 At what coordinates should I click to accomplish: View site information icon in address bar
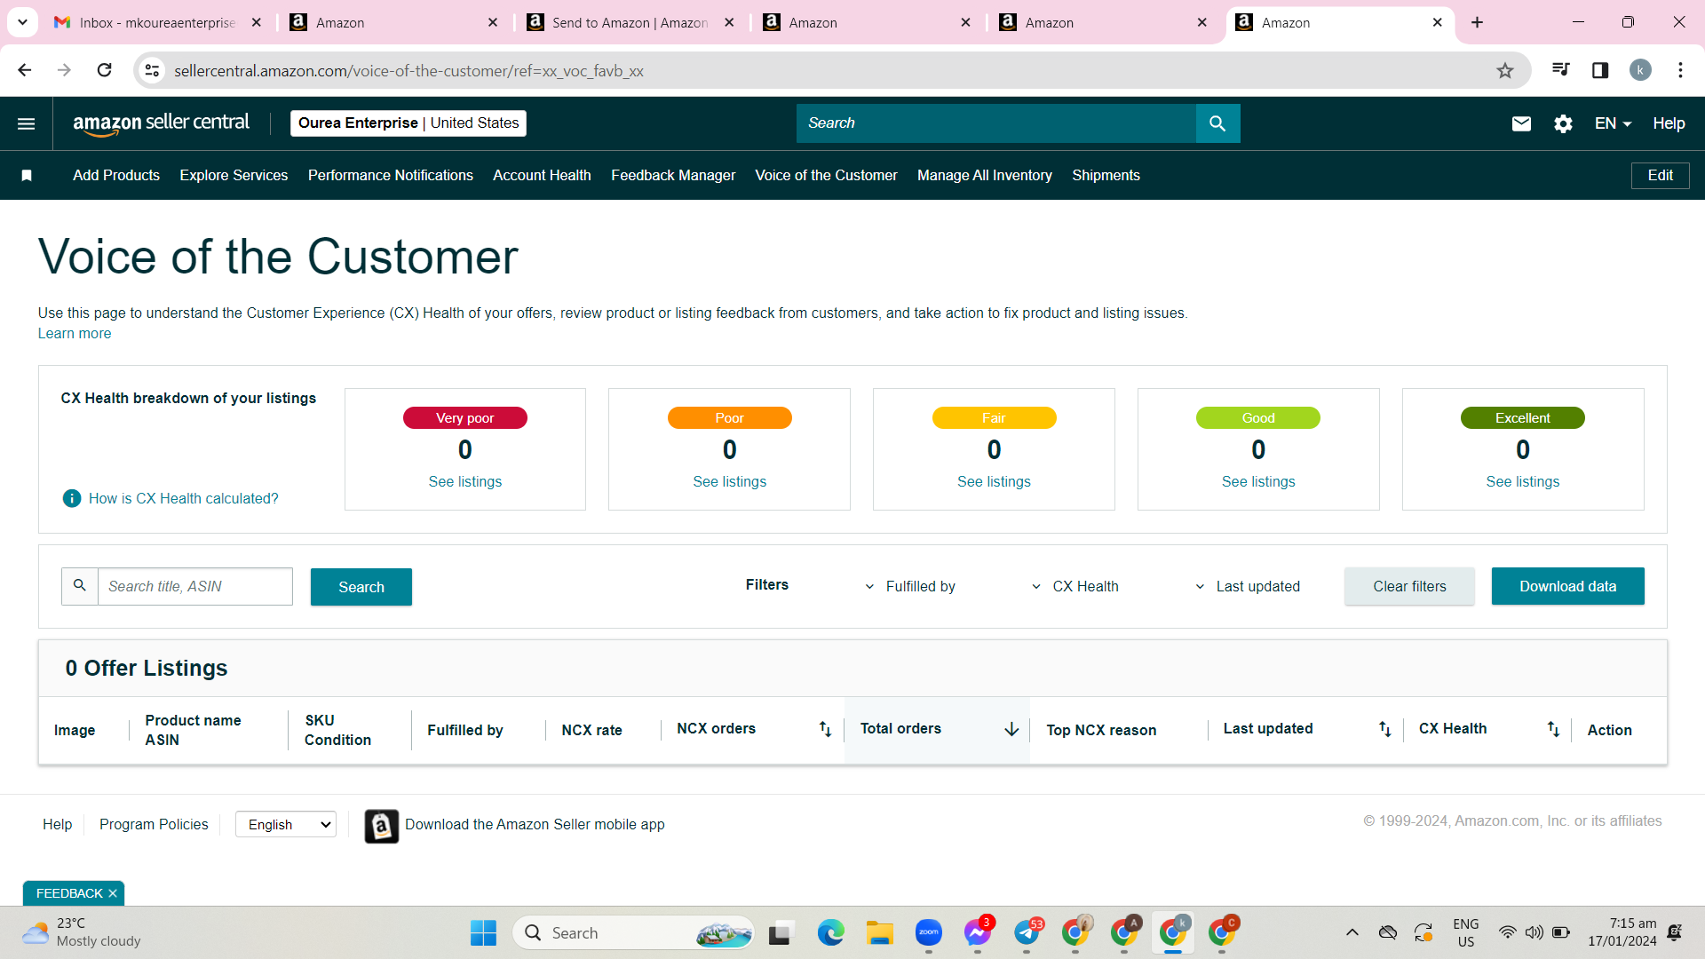click(153, 71)
